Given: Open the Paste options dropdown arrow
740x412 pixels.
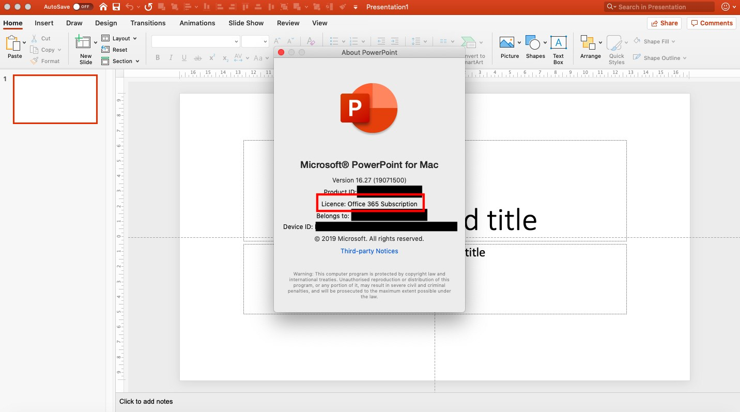Looking at the screenshot, I should [x=24, y=43].
